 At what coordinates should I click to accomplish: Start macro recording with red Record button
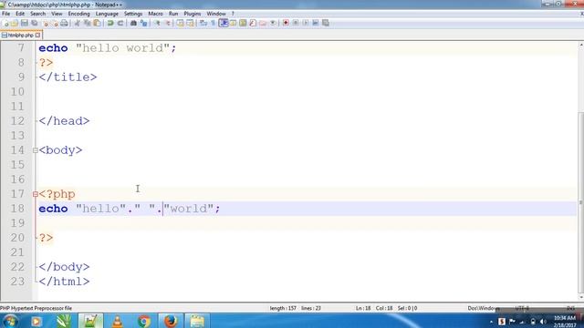(x=286, y=23)
